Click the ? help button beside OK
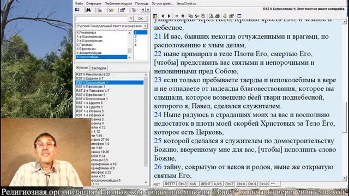Screen dimensions: 349x196 click(131, 19)
